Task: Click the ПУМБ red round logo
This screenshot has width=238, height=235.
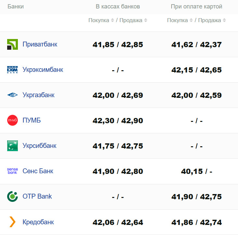Action: coord(12,121)
